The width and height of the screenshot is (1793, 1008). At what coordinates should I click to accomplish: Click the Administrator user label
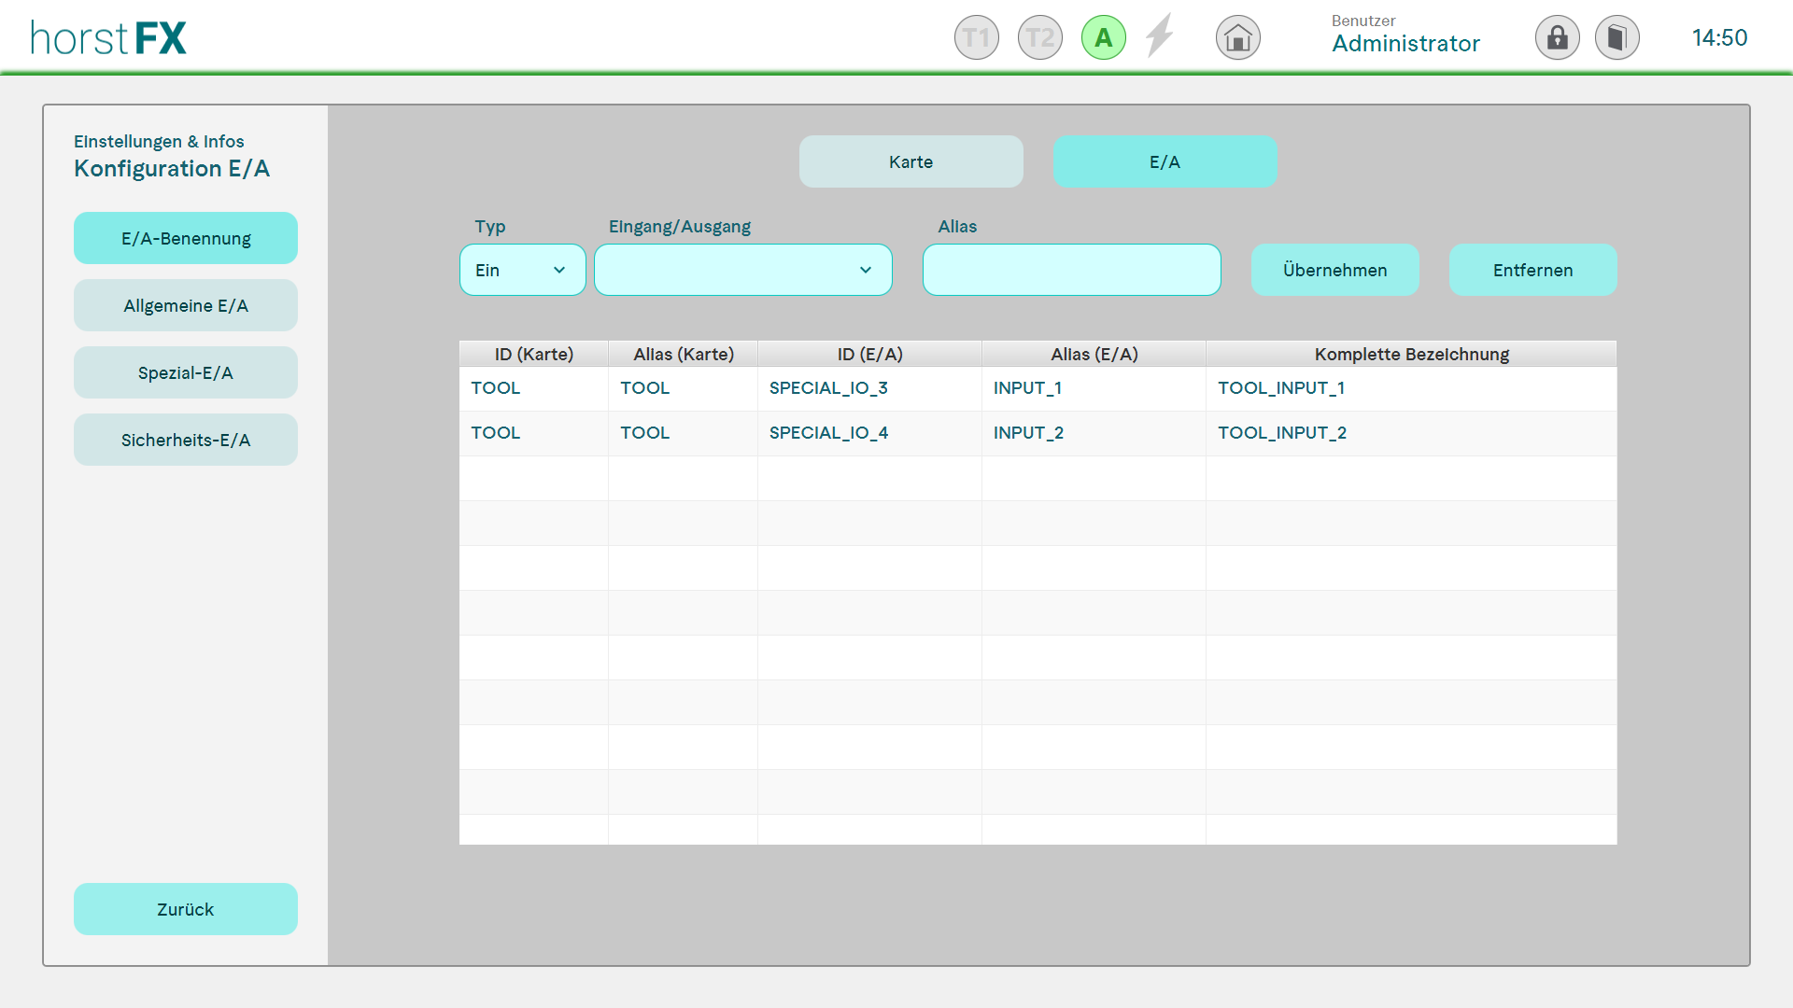tap(1405, 43)
